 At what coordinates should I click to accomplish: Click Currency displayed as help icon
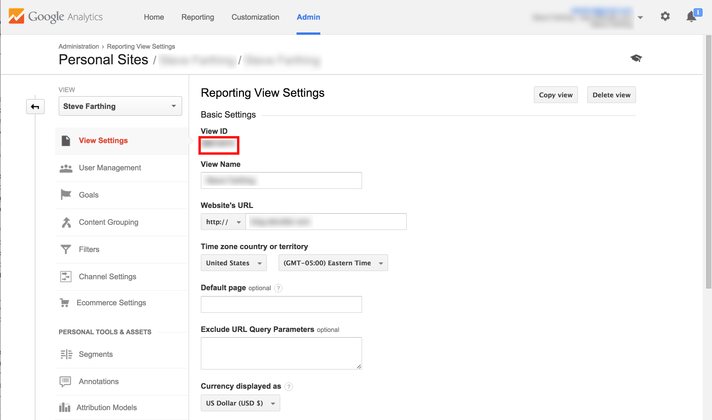[x=289, y=387]
